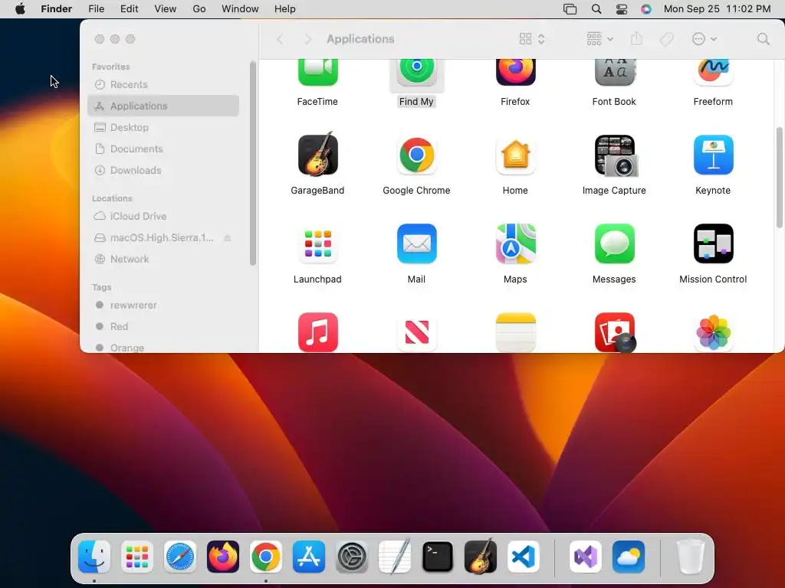Go back in Finder toolbar
The width and height of the screenshot is (785, 588).
pos(280,39)
